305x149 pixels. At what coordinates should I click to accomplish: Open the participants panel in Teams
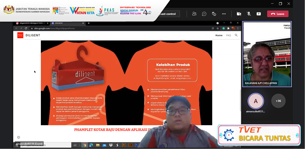click(194, 14)
